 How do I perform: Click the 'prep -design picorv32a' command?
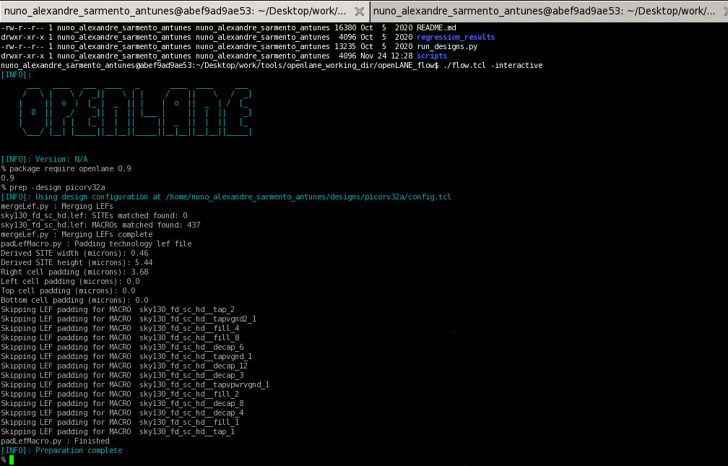[53, 187]
